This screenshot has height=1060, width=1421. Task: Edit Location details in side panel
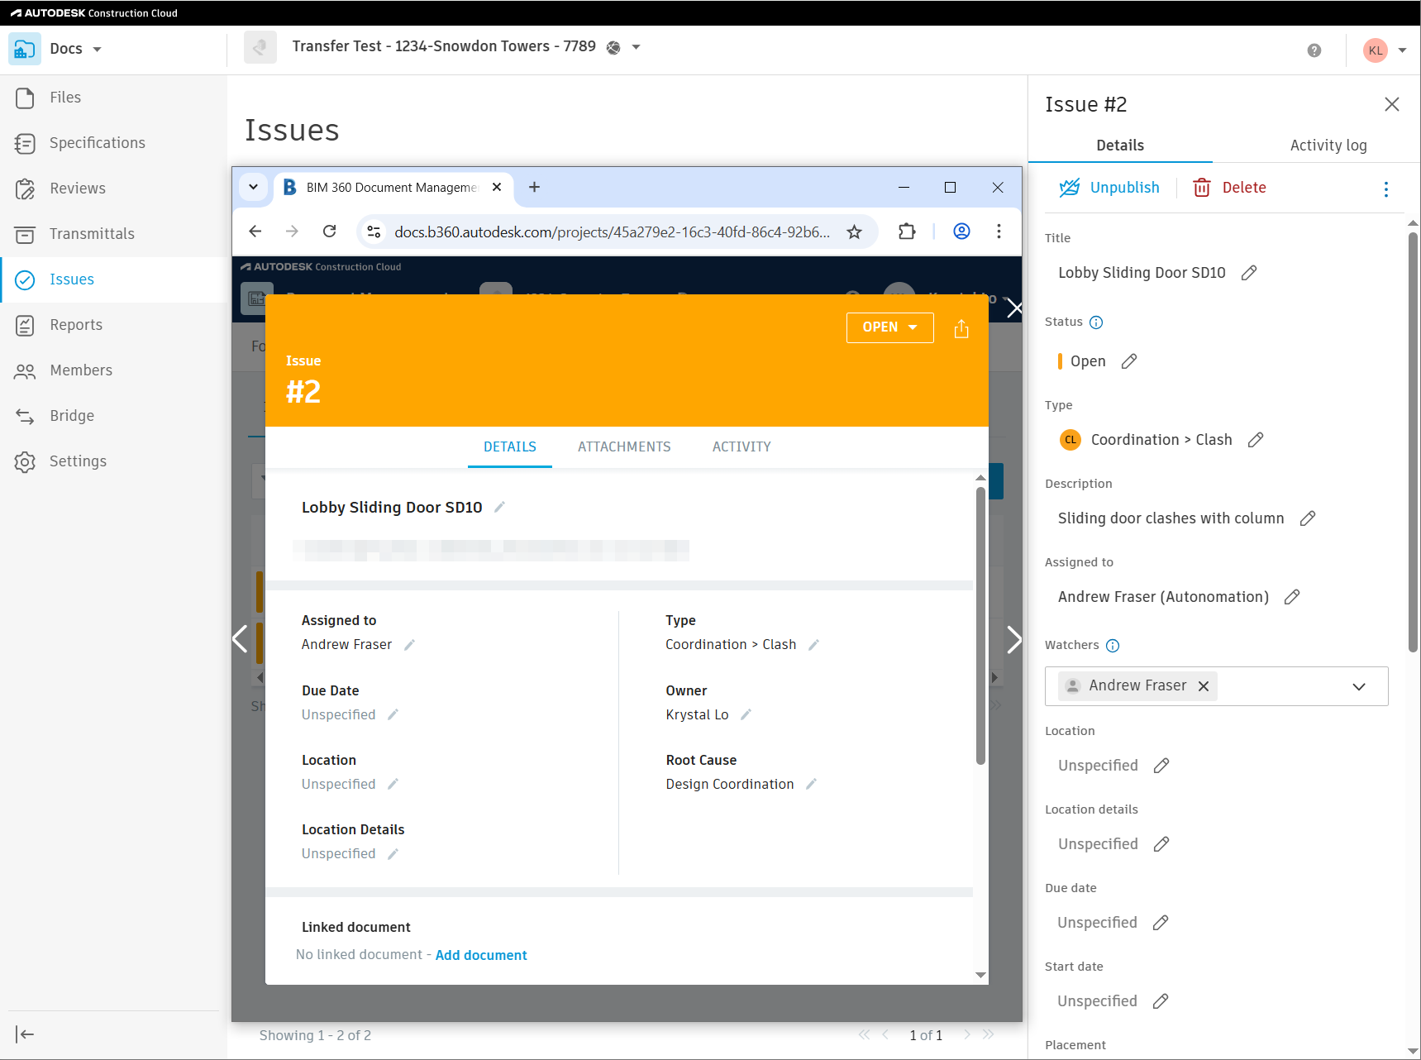(1161, 844)
